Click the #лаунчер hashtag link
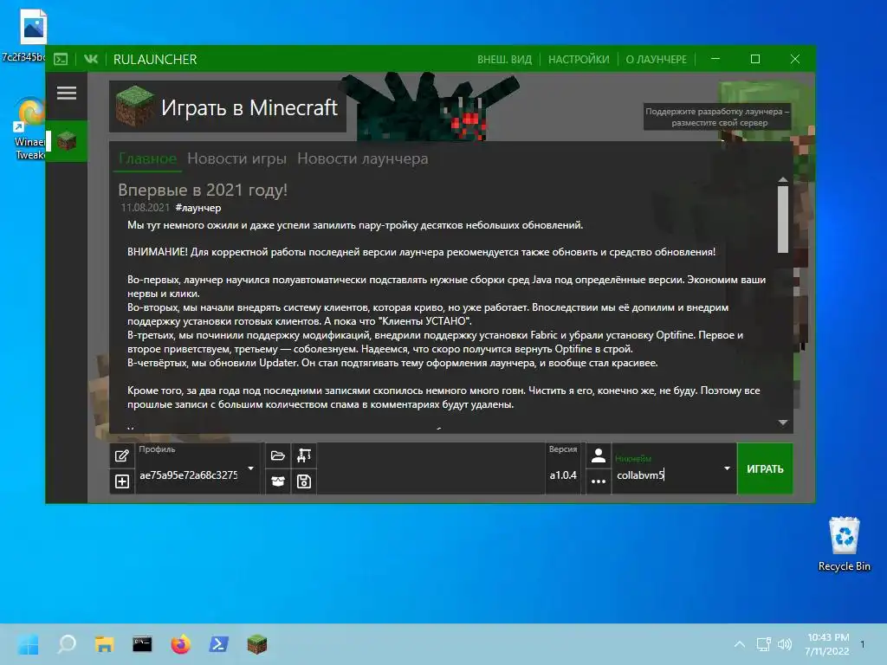 198,208
